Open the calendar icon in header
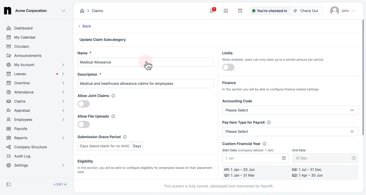Image resolution: width=366 pixels, height=195 pixels. click(x=240, y=11)
